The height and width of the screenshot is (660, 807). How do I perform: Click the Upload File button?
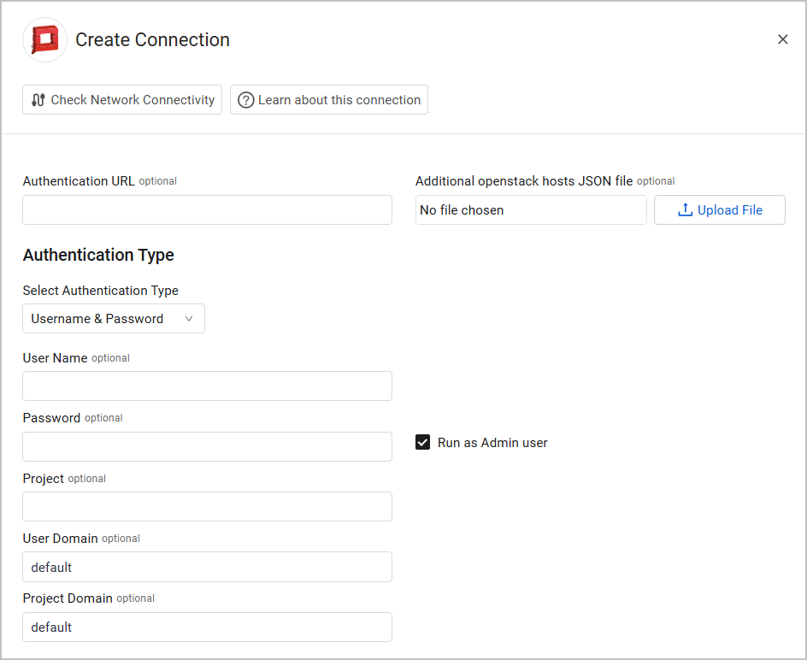pyautogui.click(x=719, y=210)
